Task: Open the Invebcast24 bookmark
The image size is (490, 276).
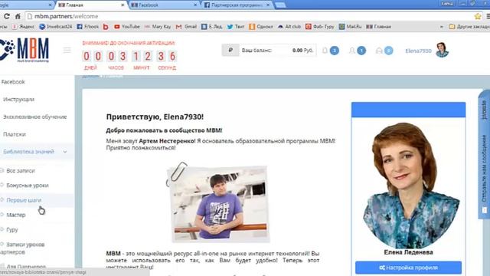Action: click(56, 27)
